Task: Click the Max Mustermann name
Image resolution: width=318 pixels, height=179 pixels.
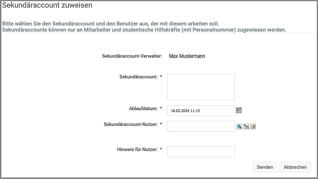Action: point(187,56)
